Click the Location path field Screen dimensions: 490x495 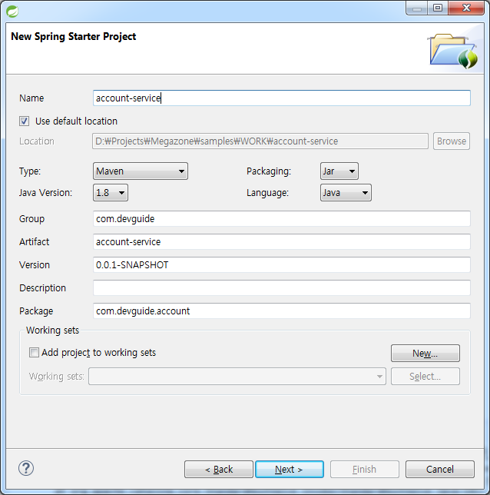click(x=260, y=141)
